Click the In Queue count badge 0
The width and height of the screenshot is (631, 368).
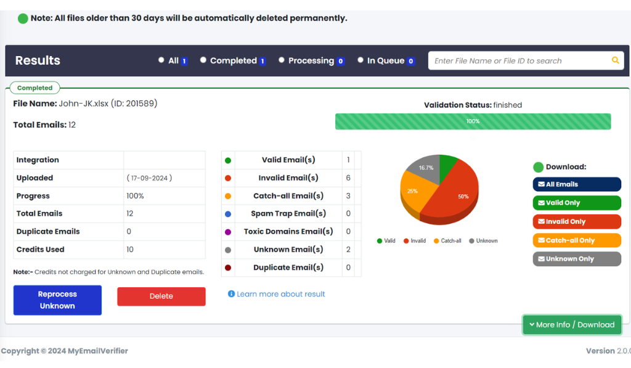pos(410,61)
